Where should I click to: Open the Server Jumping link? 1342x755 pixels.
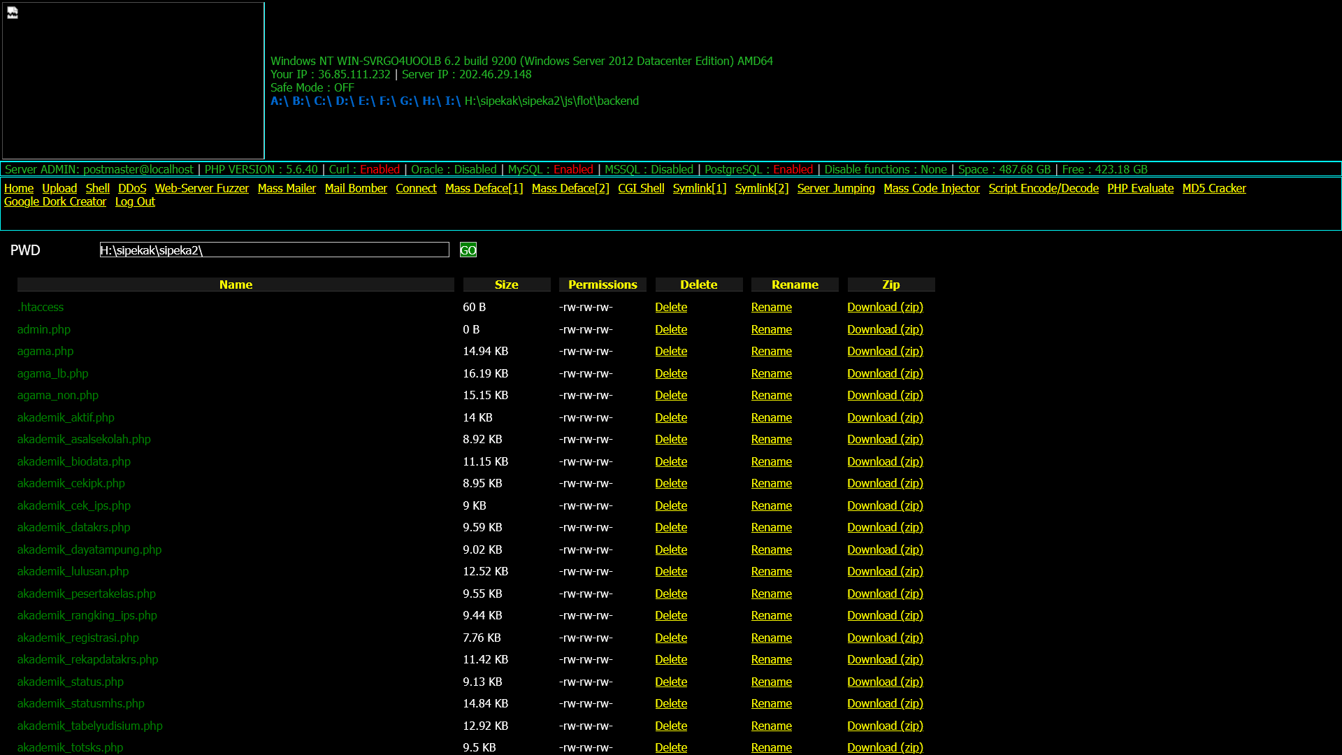pyautogui.click(x=836, y=188)
